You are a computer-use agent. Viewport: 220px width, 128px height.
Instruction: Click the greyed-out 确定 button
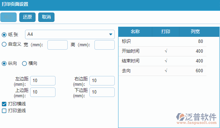pos(8,17)
